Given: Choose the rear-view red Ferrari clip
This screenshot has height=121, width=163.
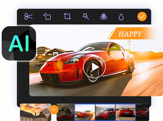Looking at the screenshot, I should (x=125, y=112).
